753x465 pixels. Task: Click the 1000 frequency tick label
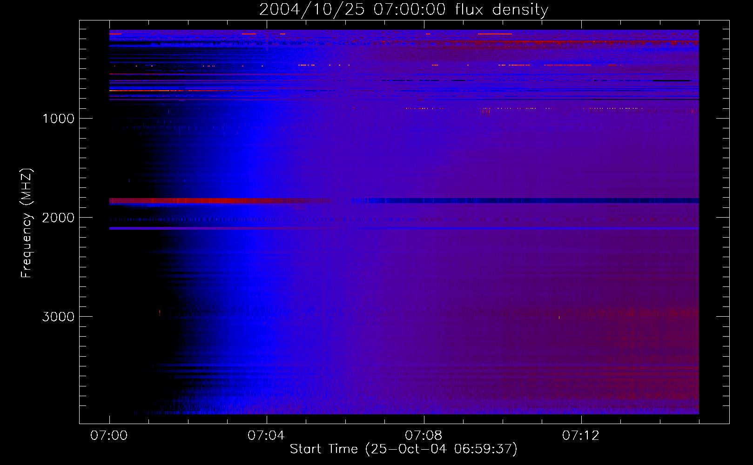point(58,119)
